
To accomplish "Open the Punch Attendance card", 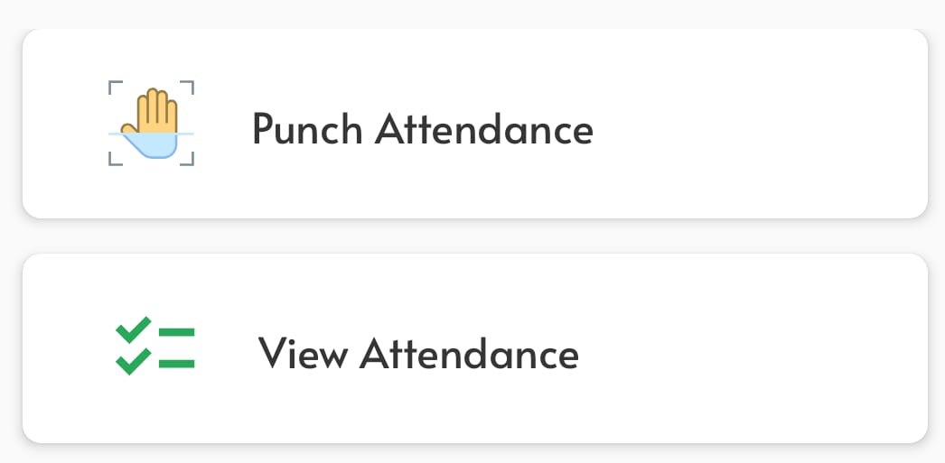I will pyautogui.click(x=475, y=124).
